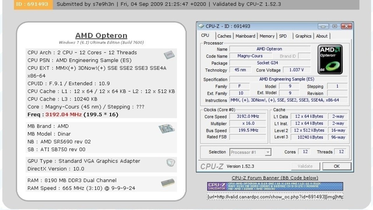Click the 'DirectX Version : 10.0' line

click(56, 169)
